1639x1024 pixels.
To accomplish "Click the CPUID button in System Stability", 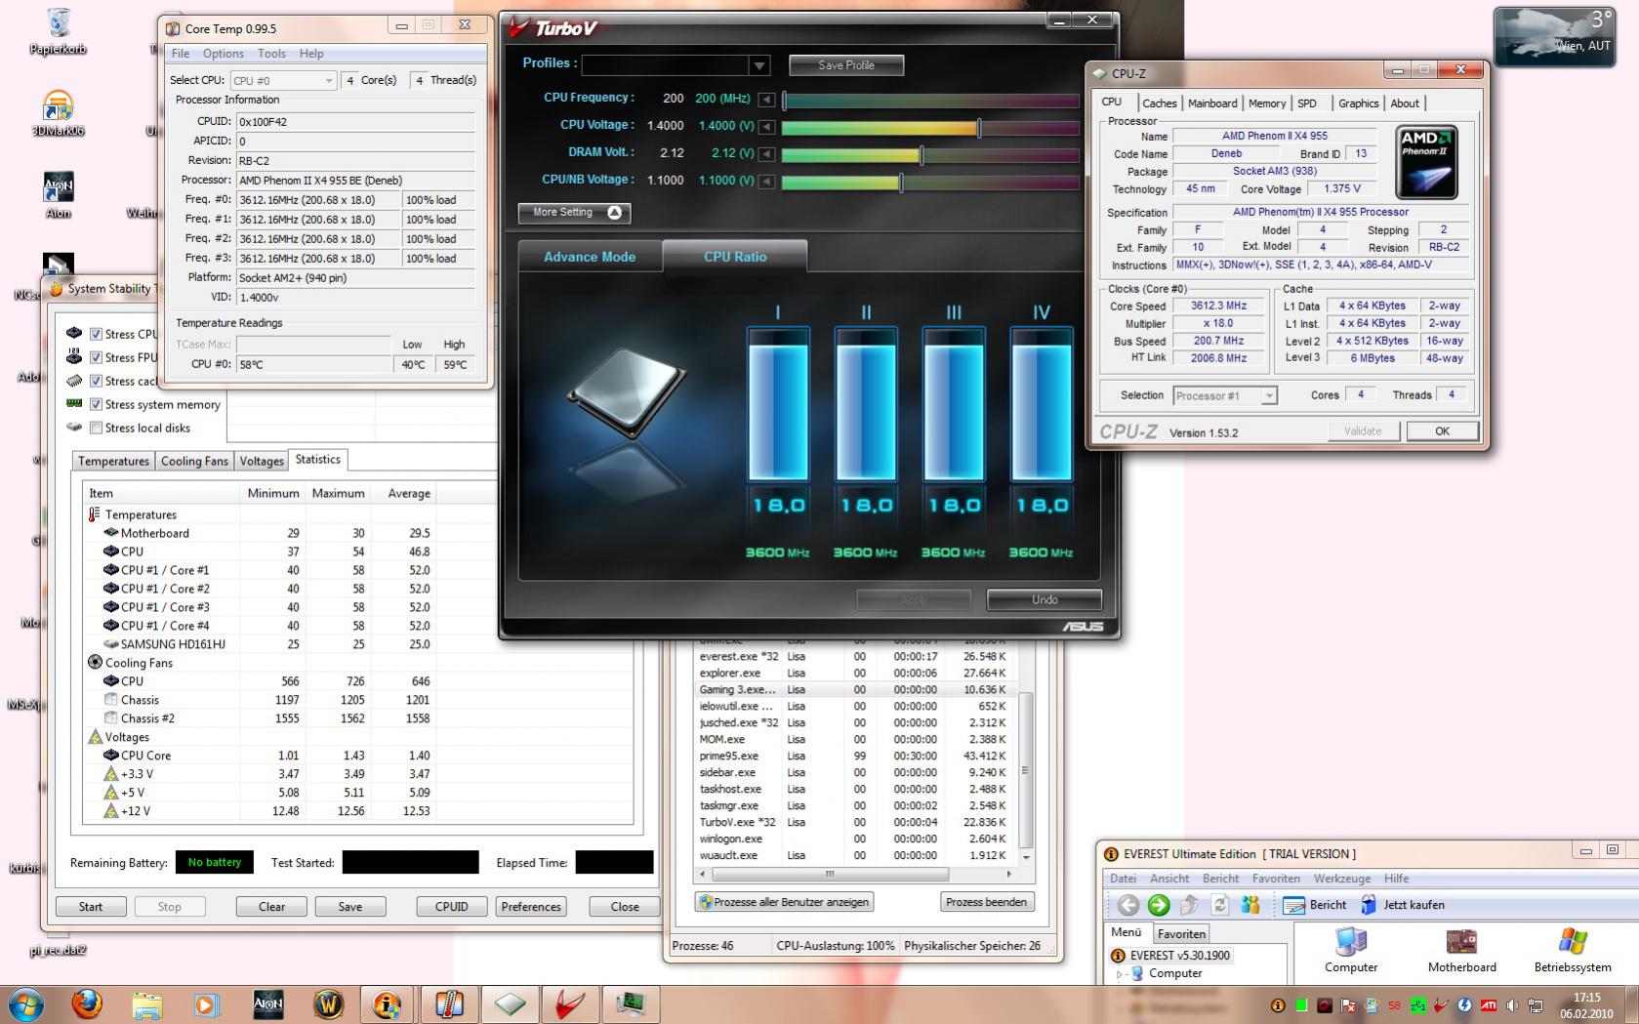I will click(451, 906).
